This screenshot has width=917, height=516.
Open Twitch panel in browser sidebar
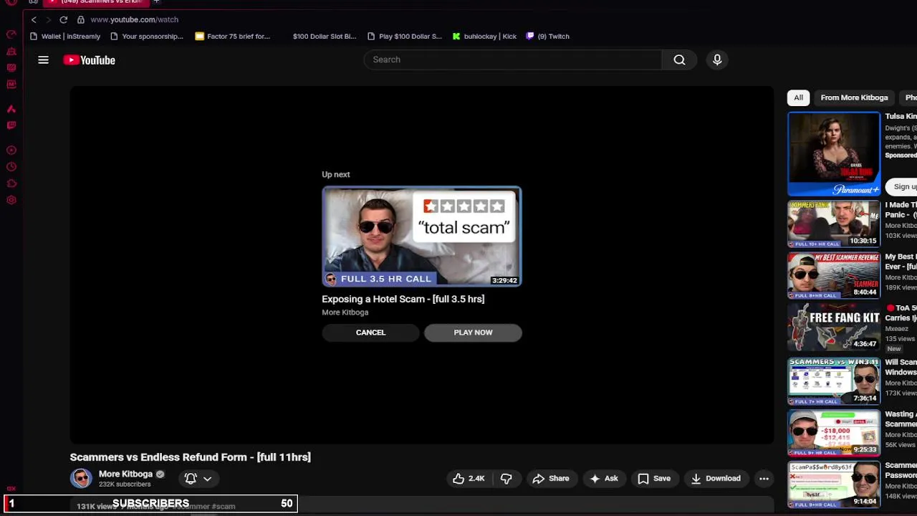click(11, 125)
